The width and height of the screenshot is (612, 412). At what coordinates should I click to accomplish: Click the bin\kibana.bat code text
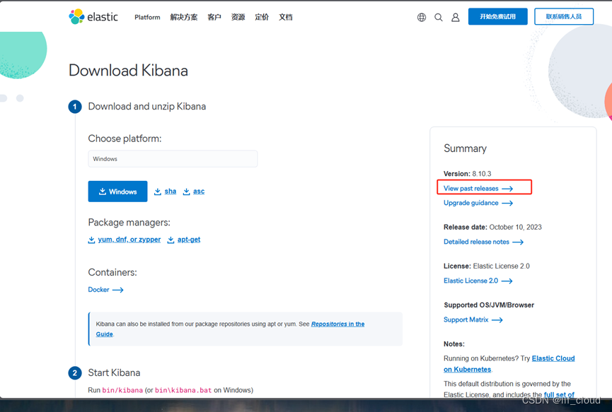coord(183,390)
